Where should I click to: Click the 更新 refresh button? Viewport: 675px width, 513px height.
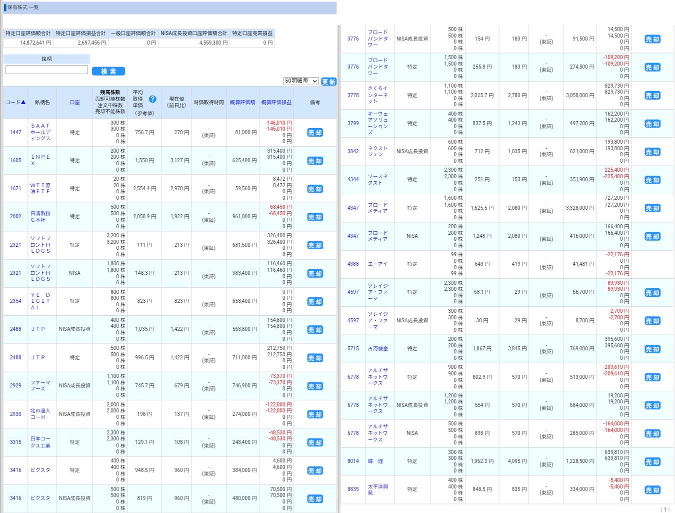(328, 82)
